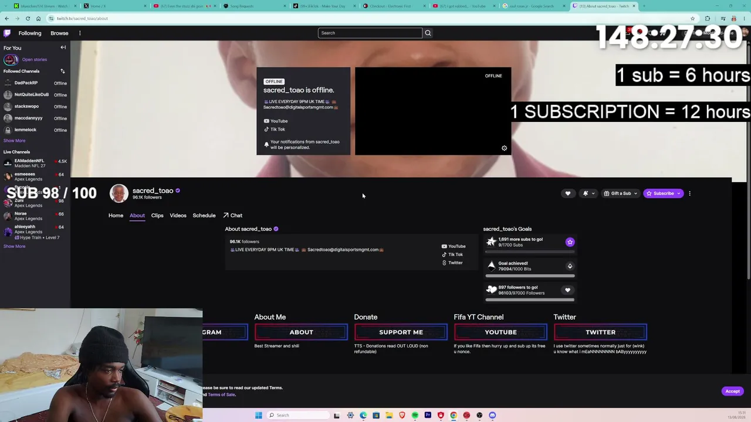This screenshot has width=751, height=422.
Task: Open lemmelock channel in sidebar
Action: tap(35, 130)
